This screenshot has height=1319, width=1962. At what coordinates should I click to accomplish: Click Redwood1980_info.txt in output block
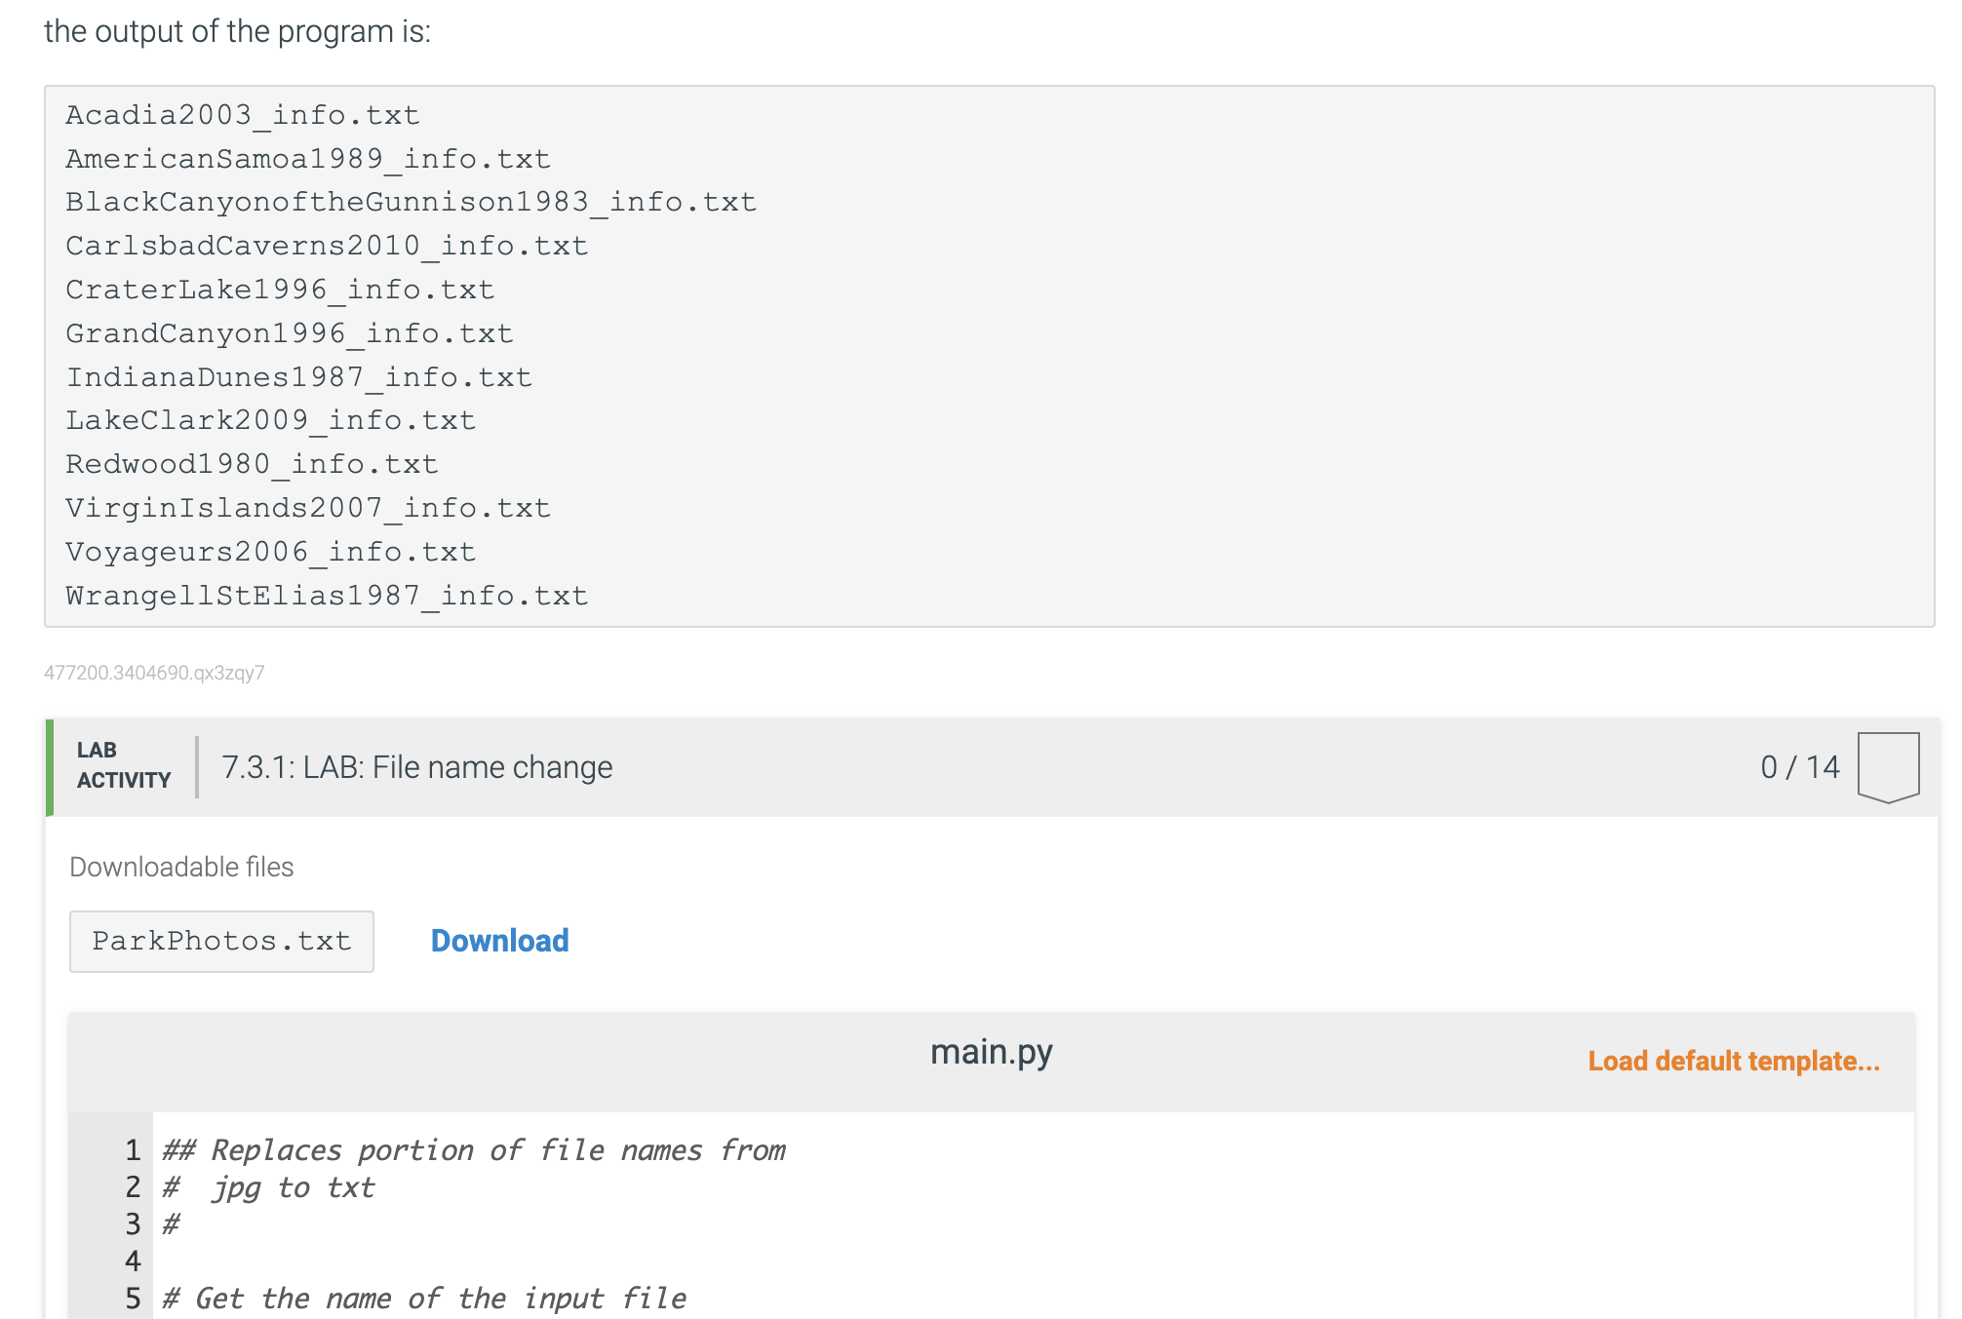click(252, 464)
